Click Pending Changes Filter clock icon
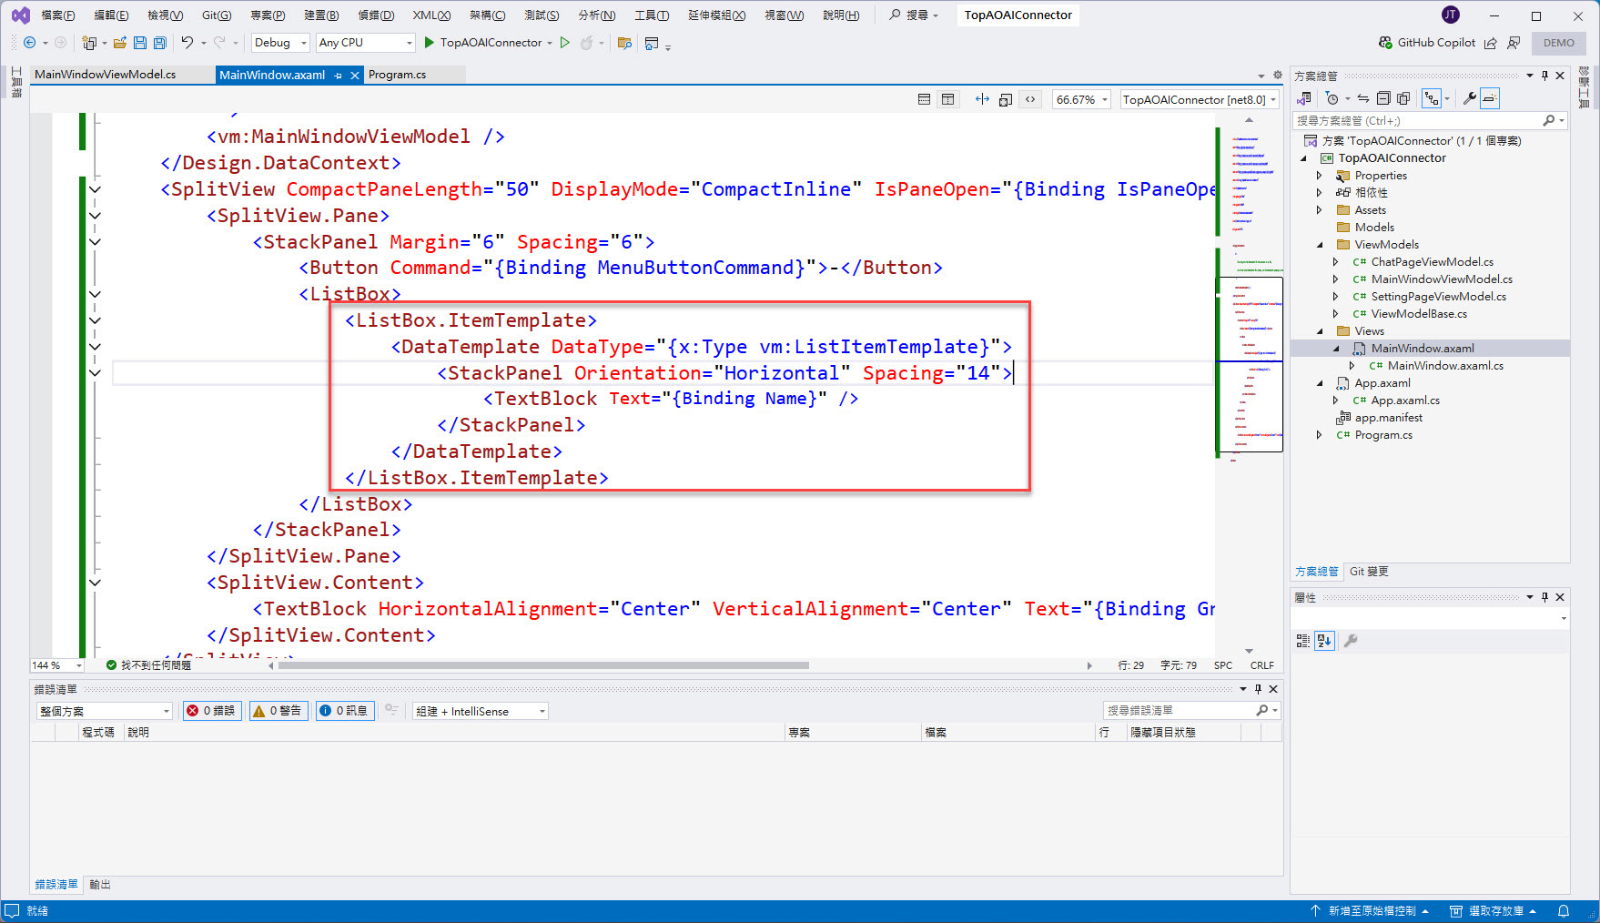1600x923 pixels. pyautogui.click(x=1332, y=98)
